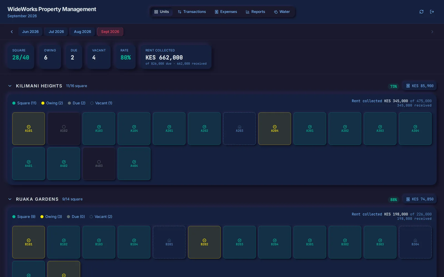This screenshot has height=277, width=444.
Task: Click the Vacant 4 stat card
Action: coord(99,57)
